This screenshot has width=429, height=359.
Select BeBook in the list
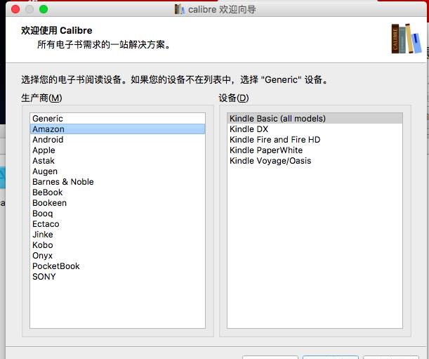pyautogui.click(x=117, y=192)
